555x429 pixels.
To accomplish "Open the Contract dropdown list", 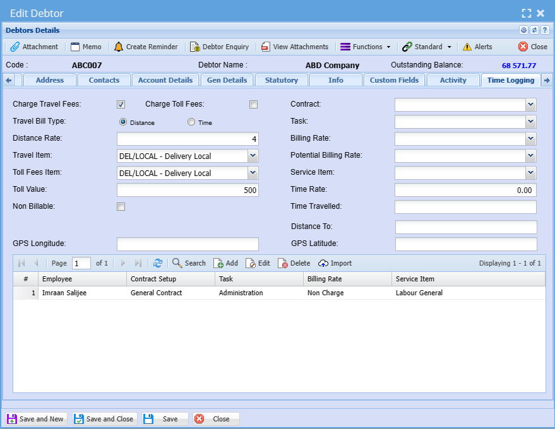I will click(530, 105).
